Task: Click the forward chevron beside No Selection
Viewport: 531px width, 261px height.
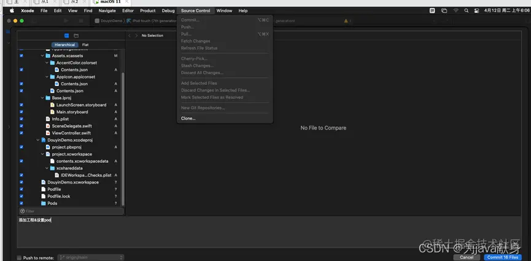Action: point(136,36)
